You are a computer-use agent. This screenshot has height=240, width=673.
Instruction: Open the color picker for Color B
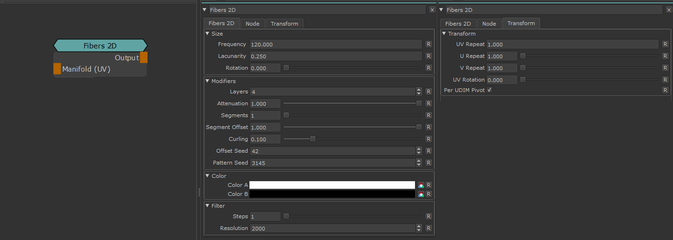[x=421, y=194]
